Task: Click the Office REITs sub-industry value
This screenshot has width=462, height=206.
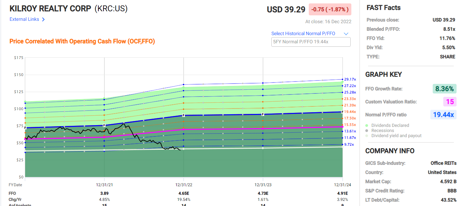Action: (444, 163)
